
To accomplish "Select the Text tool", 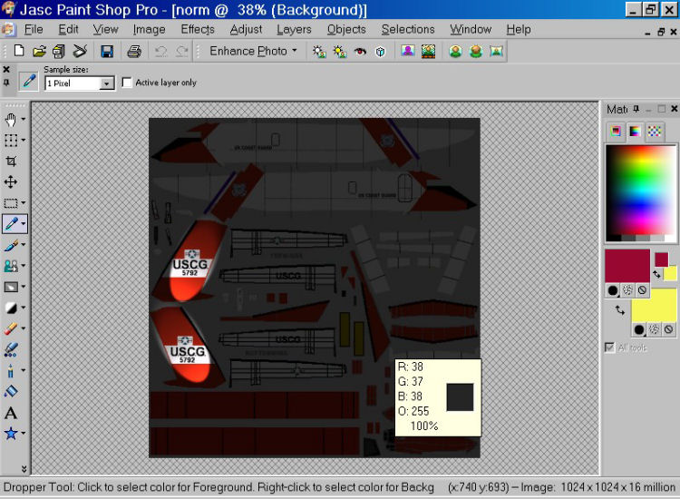I will coord(11,413).
